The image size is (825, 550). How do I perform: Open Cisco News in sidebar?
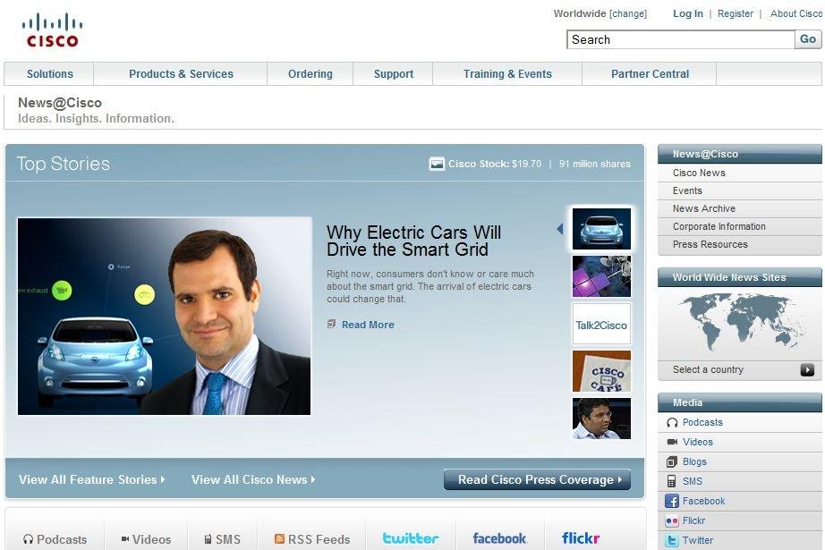740,173
